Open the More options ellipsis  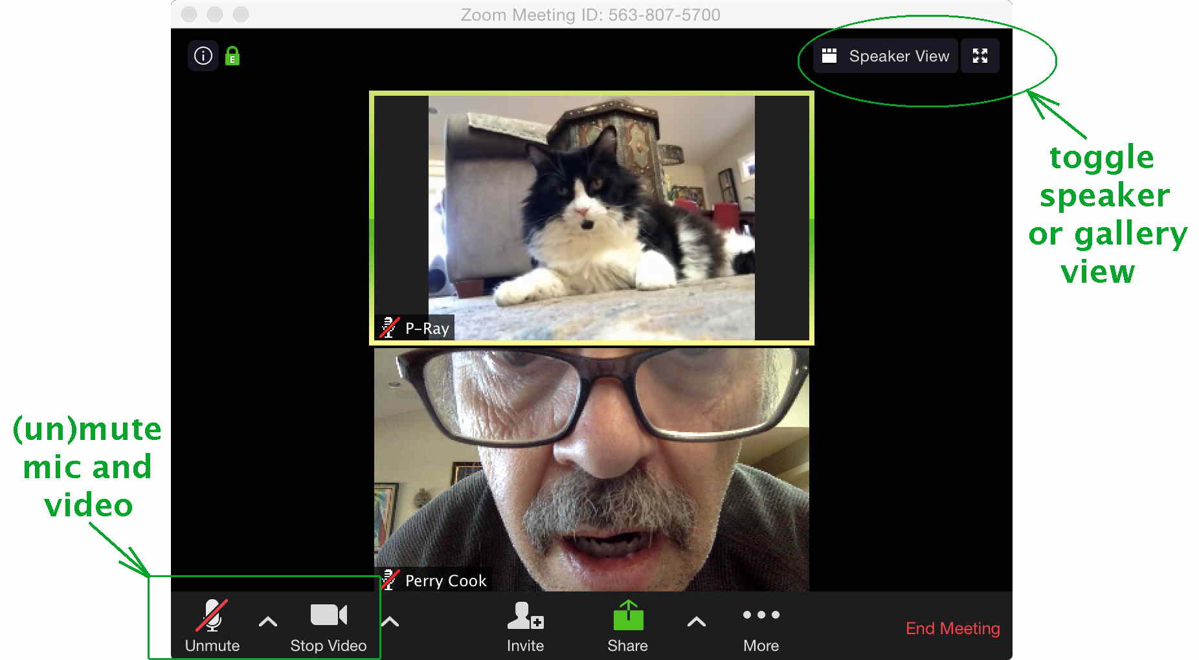click(761, 615)
